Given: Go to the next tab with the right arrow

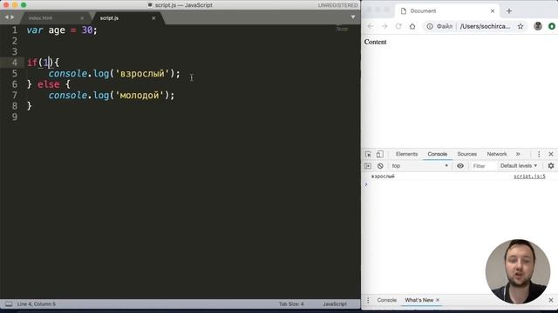Looking at the screenshot, I should 12,17.
